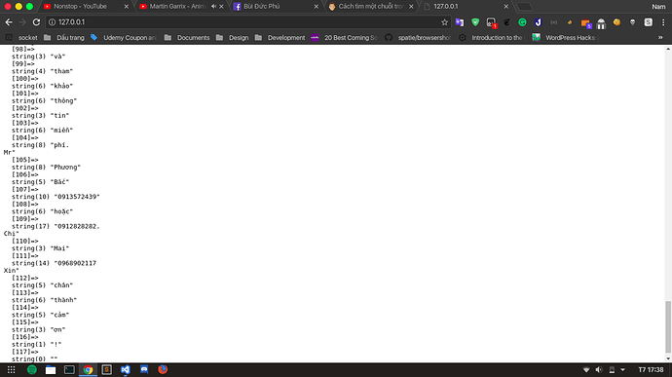Open the Development bookmarks folder
Image resolution: width=672 pixels, height=377 pixels.
pos(280,38)
